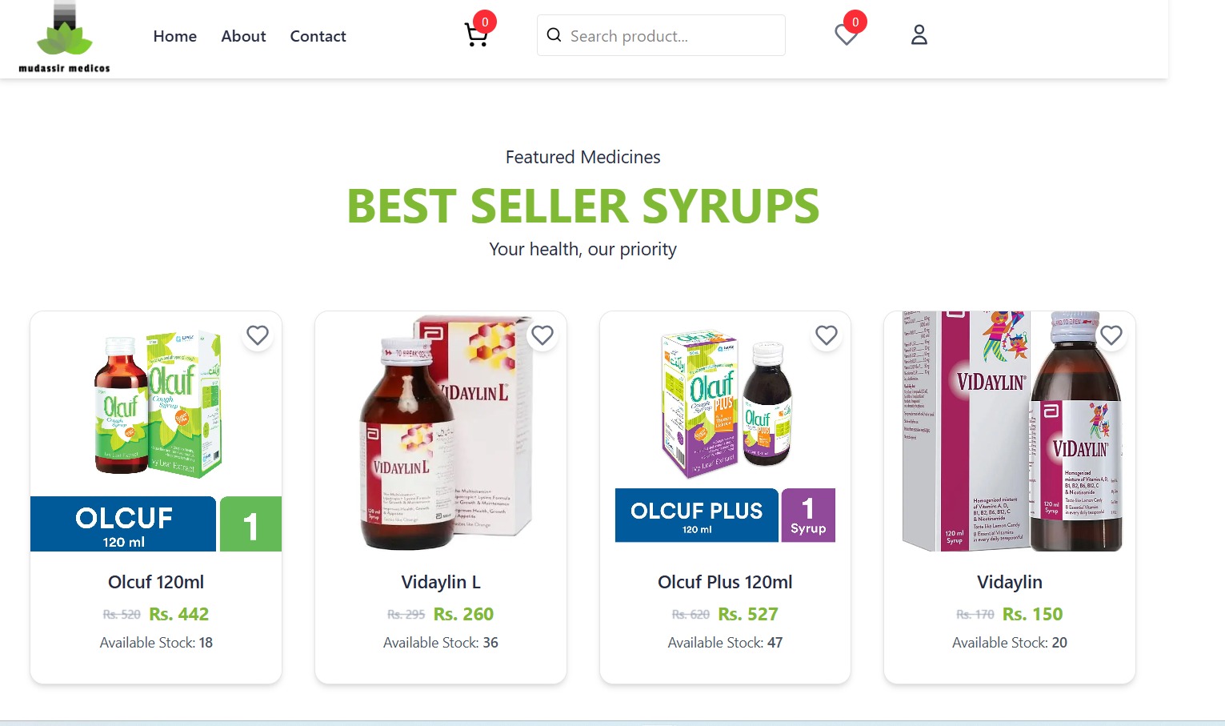1225x726 pixels.
Task: Open the About menu item
Action: pos(243,36)
